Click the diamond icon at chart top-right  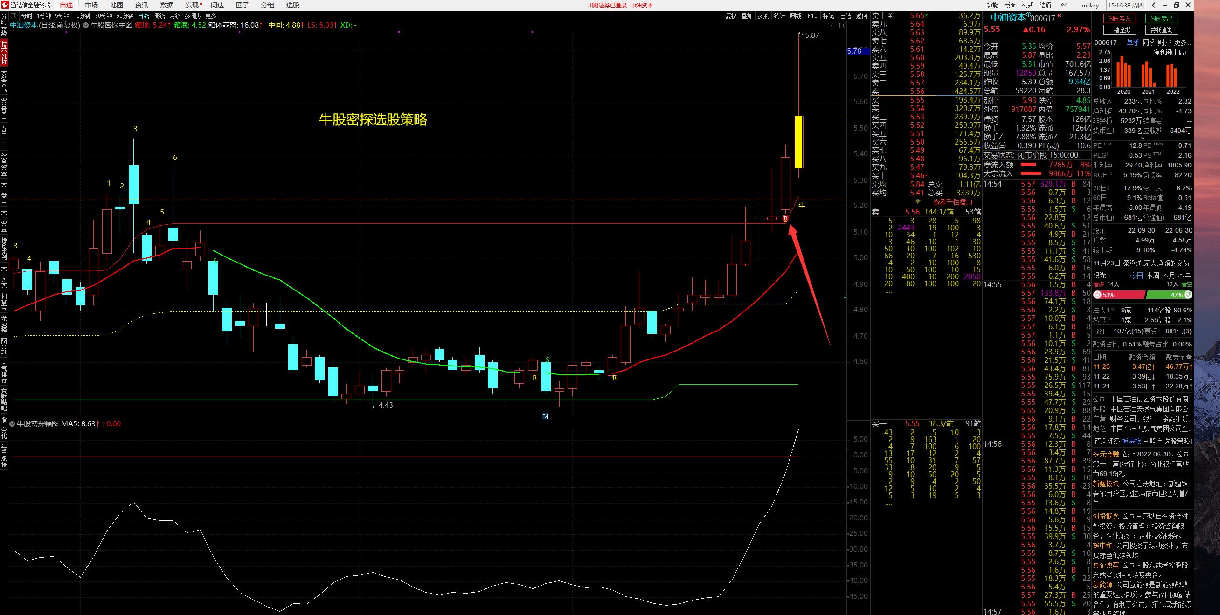tap(834, 26)
